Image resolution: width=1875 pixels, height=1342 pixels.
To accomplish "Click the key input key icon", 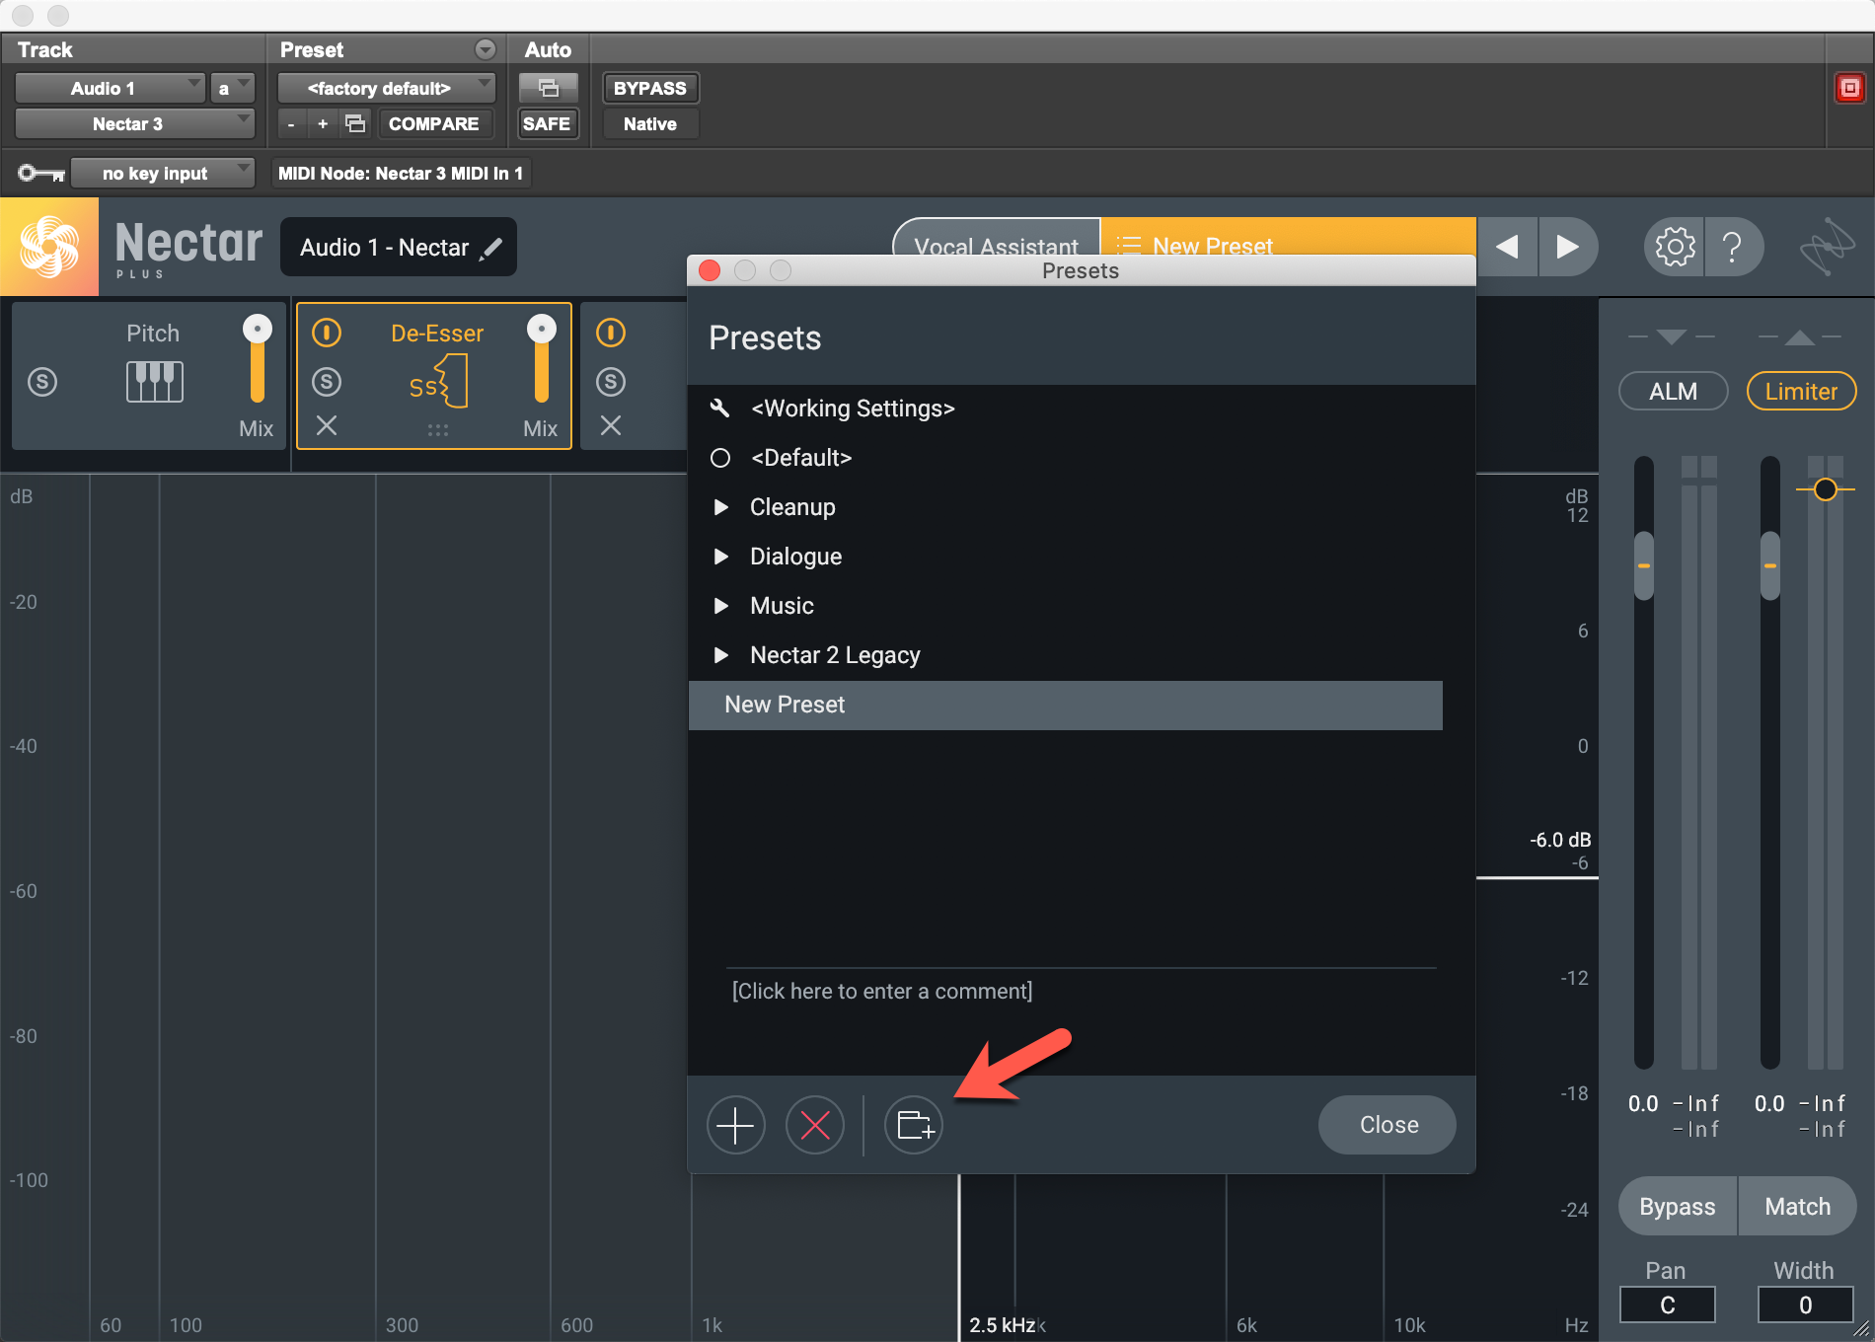I will click(40, 174).
